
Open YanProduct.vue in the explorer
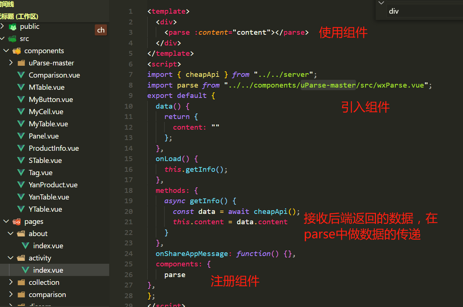(x=53, y=185)
